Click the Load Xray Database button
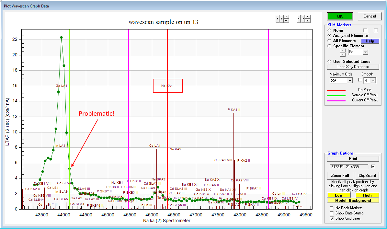The width and height of the screenshot is (387, 229). pos(353,67)
